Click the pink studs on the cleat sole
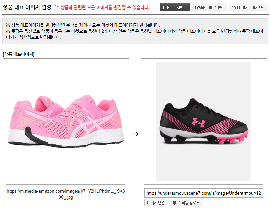The width and height of the screenshot is (270, 212). pos(232,138)
